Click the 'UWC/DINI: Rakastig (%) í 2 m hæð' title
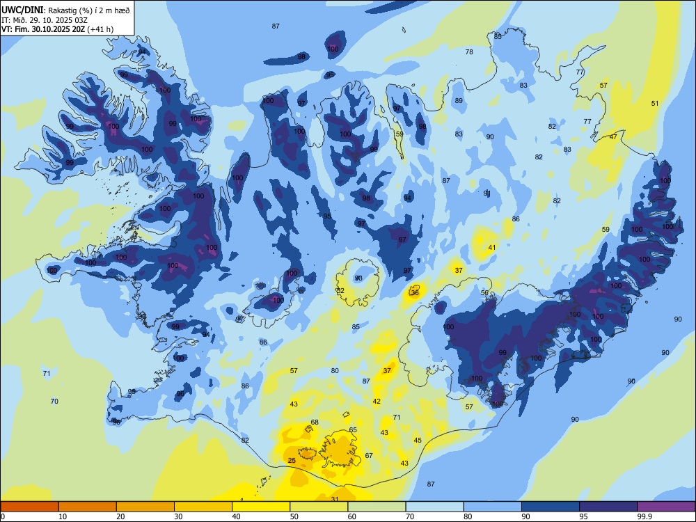The width and height of the screenshot is (696, 522). 65,10
